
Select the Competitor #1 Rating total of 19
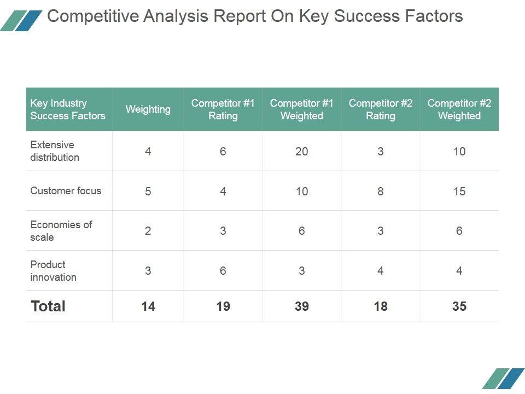click(x=223, y=306)
